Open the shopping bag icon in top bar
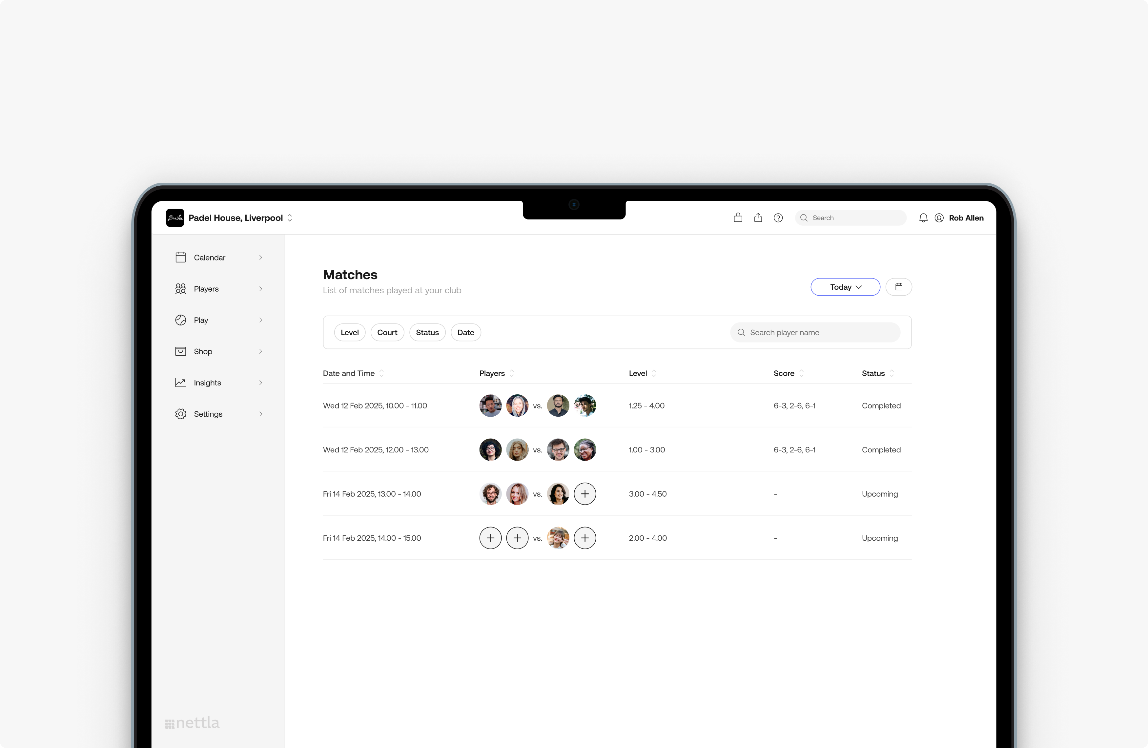 738,218
